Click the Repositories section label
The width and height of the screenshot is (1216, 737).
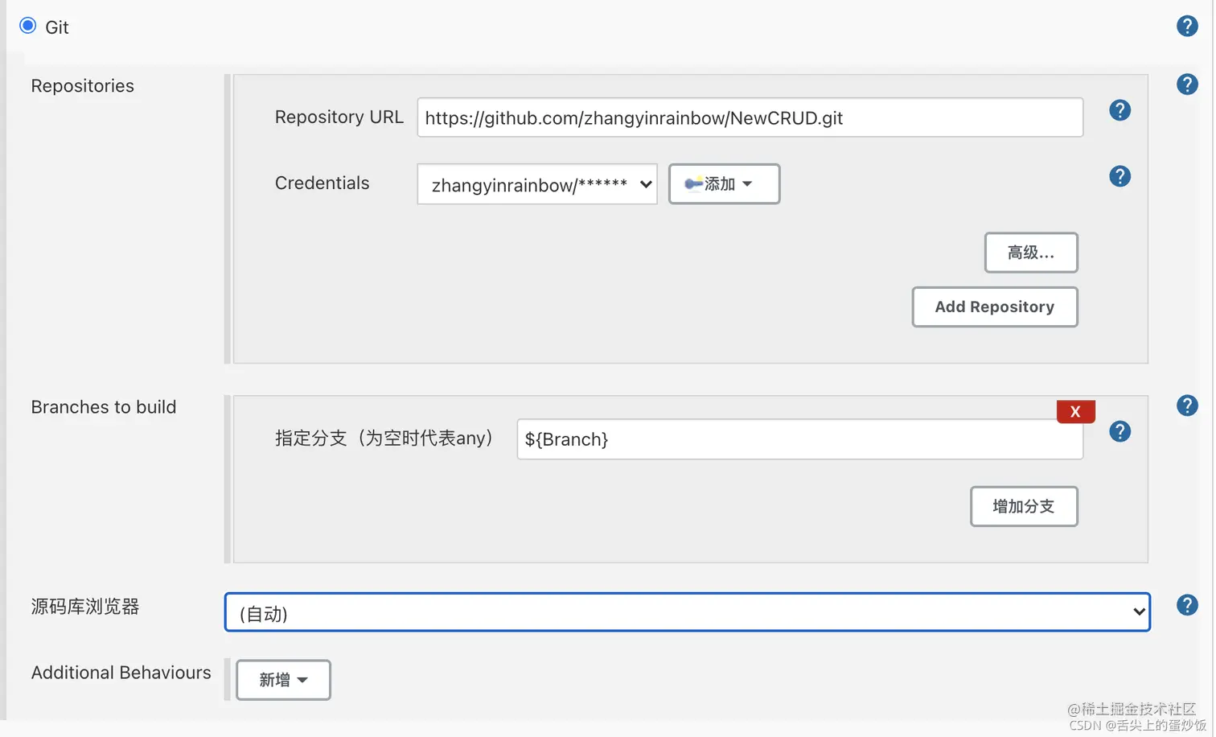pos(83,86)
